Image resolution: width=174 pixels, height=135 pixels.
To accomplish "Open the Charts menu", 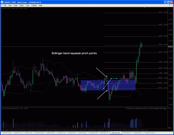I will pos(21,6).
